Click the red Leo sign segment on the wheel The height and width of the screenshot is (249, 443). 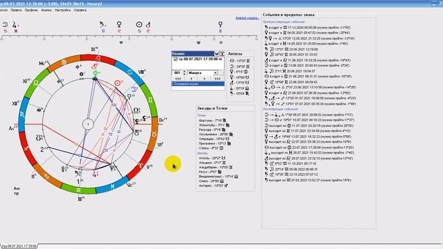[98, 58]
